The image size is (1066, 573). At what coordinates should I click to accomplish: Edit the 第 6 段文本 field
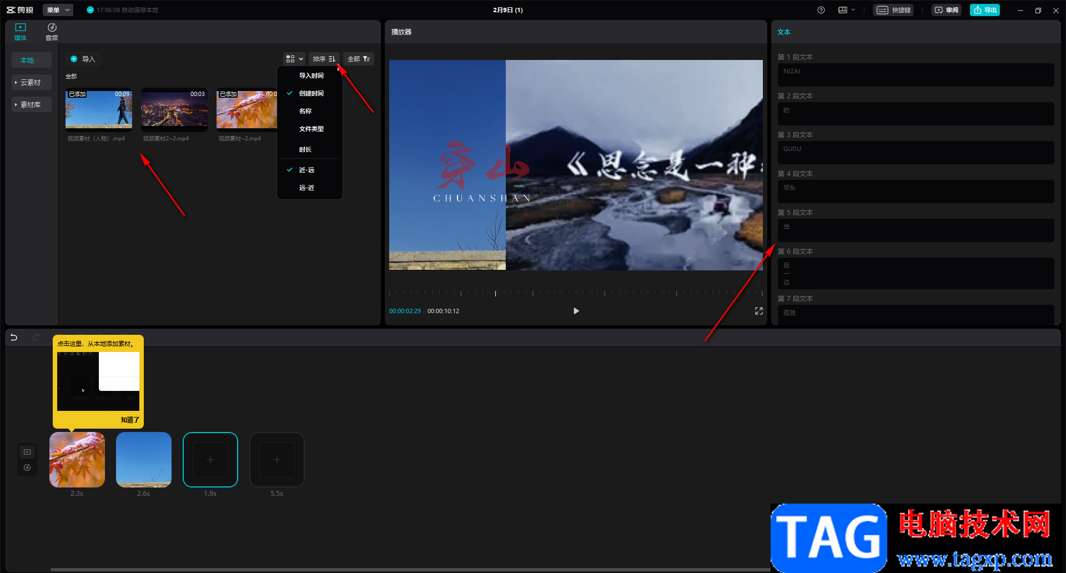(x=916, y=273)
